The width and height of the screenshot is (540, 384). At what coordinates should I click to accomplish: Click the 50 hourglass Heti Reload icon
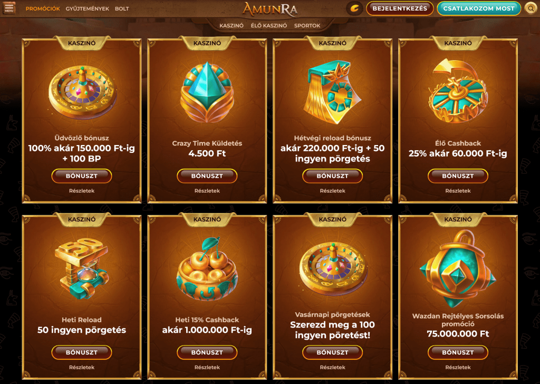(82, 267)
